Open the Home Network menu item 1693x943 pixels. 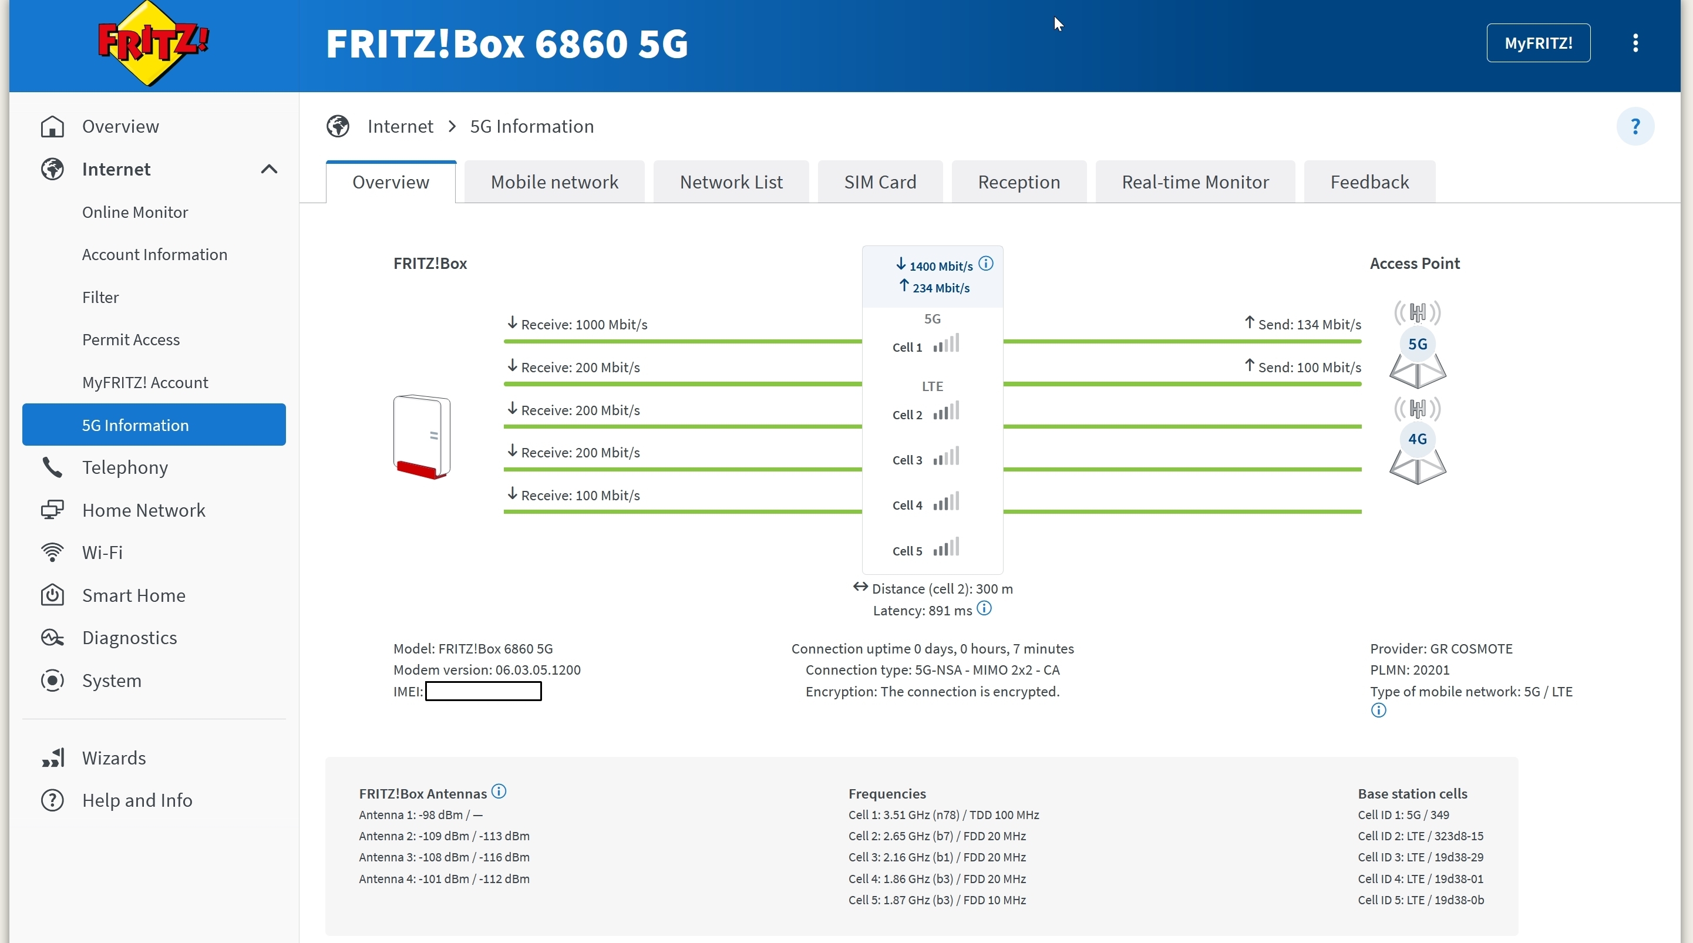143,510
